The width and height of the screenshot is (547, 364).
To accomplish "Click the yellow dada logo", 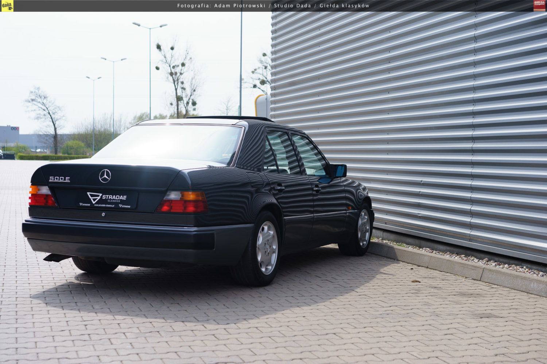I will click(x=7, y=5).
